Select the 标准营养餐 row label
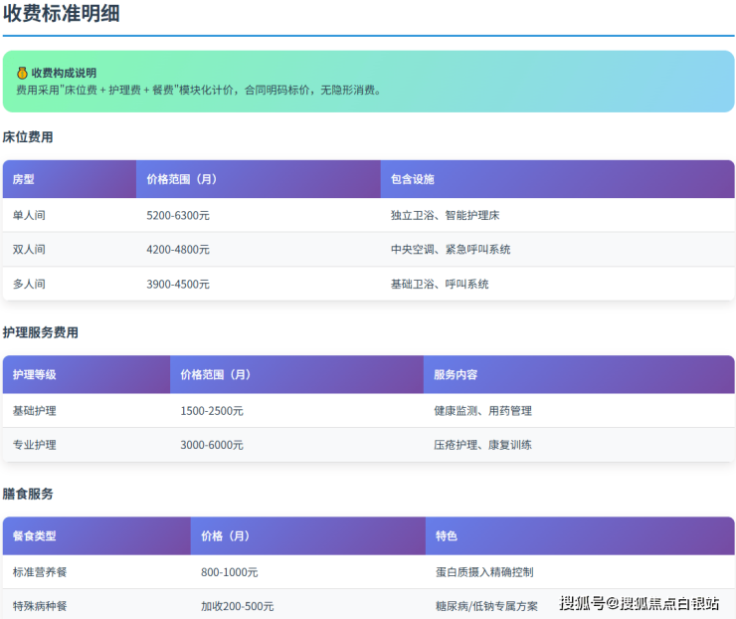 pos(41,572)
